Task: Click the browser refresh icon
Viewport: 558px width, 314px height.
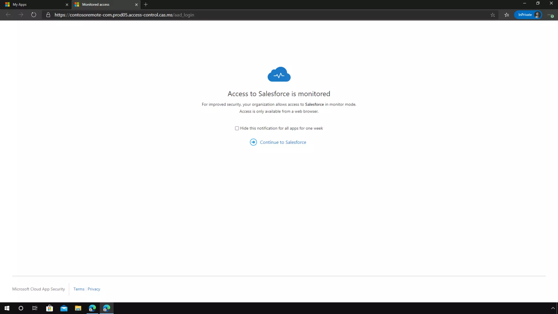Action: 34,15
